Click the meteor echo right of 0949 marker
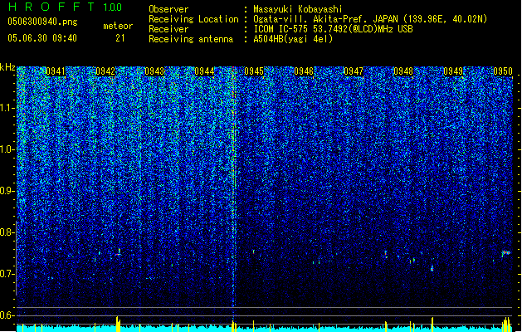Viewport: 522px width, 332px height. (505, 253)
